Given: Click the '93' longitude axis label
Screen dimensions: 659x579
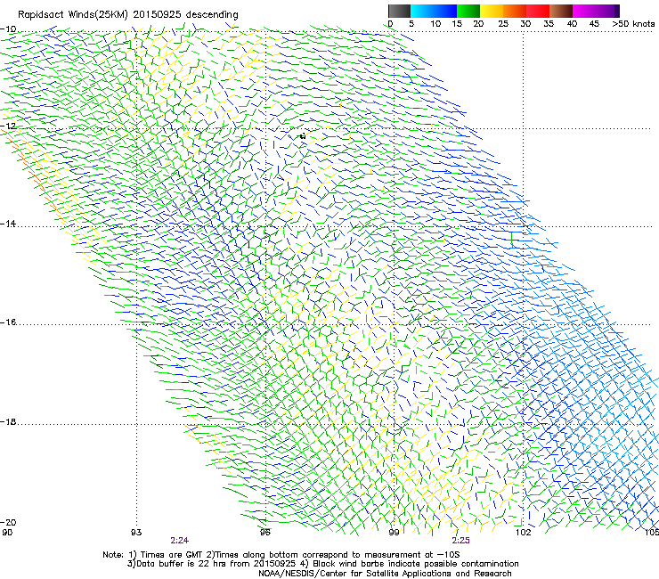Looking at the screenshot, I should (136, 533).
